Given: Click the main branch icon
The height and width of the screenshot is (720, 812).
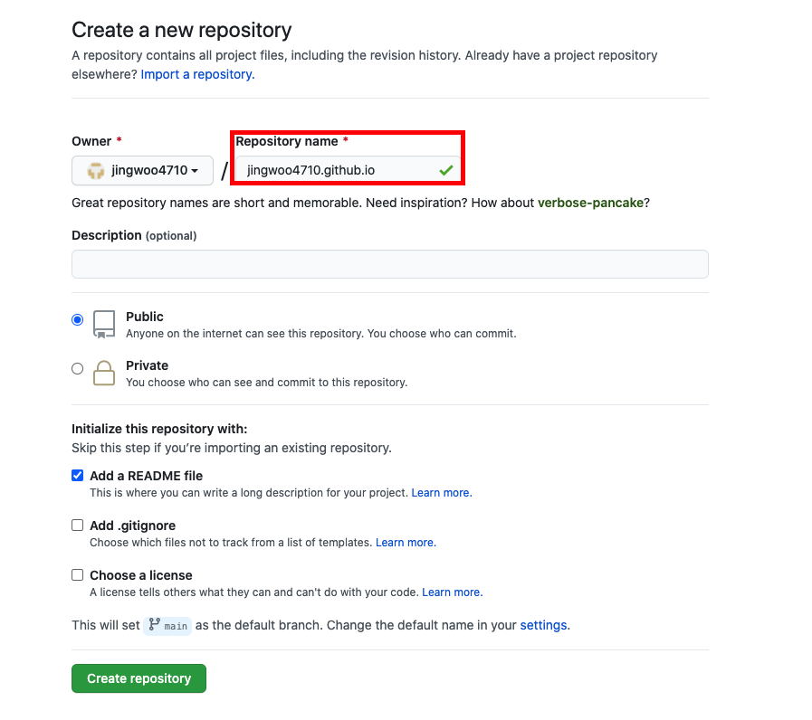Looking at the screenshot, I should [154, 625].
